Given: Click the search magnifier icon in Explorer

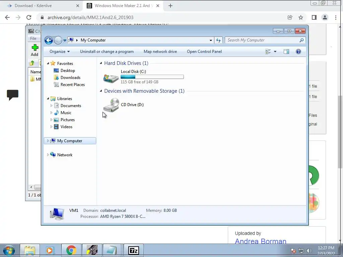Looking at the screenshot, I should coord(302,40).
